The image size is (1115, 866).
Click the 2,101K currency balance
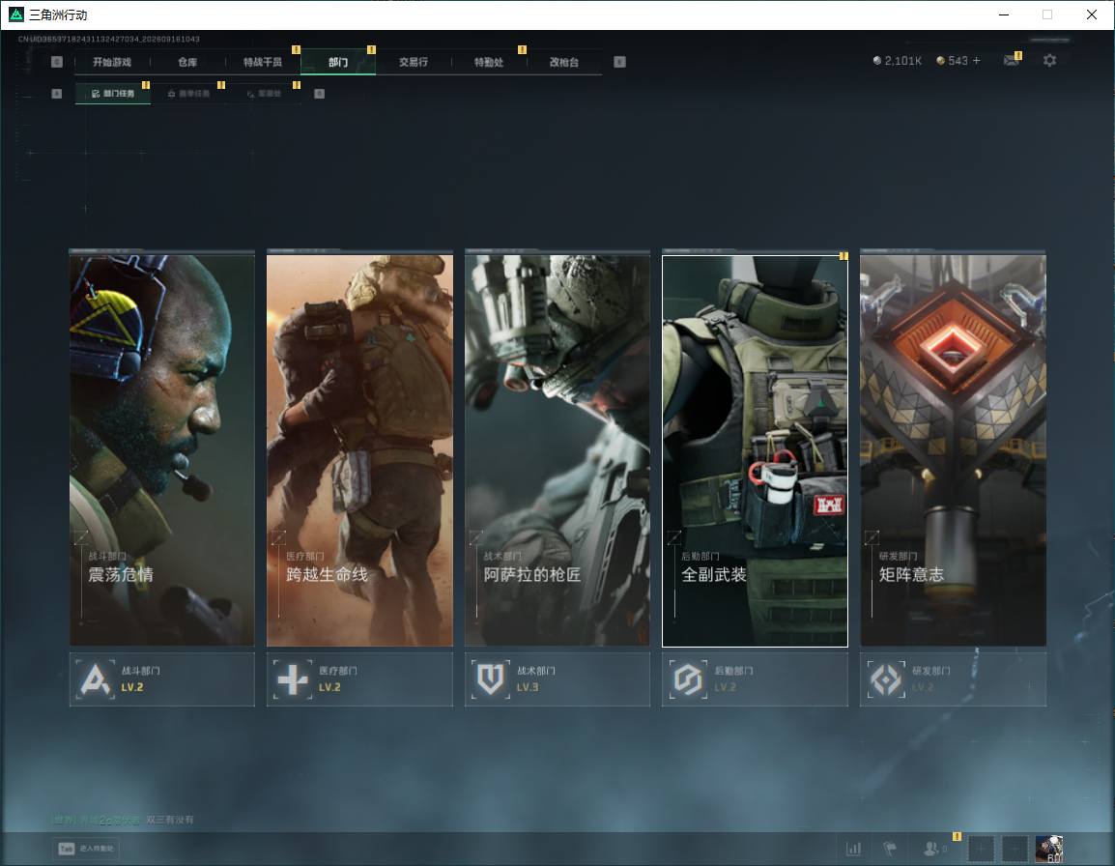coord(897,61)
